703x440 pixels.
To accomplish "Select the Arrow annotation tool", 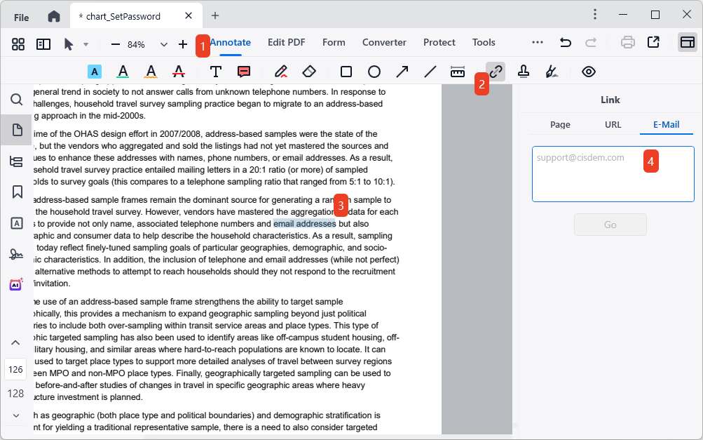I will pyautogui.click(x=402, y=71).
